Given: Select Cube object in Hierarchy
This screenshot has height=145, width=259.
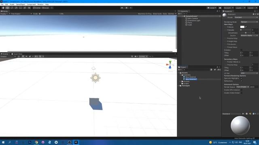Looking at the screenshot, I should click(x=190, y=25).
